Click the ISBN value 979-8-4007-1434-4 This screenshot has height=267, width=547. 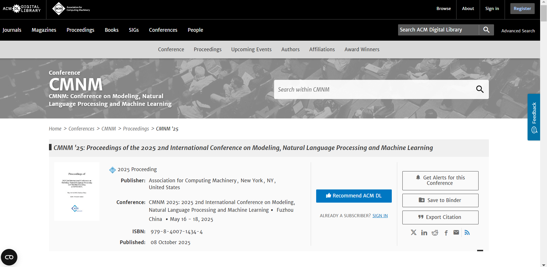coord(177,232)
